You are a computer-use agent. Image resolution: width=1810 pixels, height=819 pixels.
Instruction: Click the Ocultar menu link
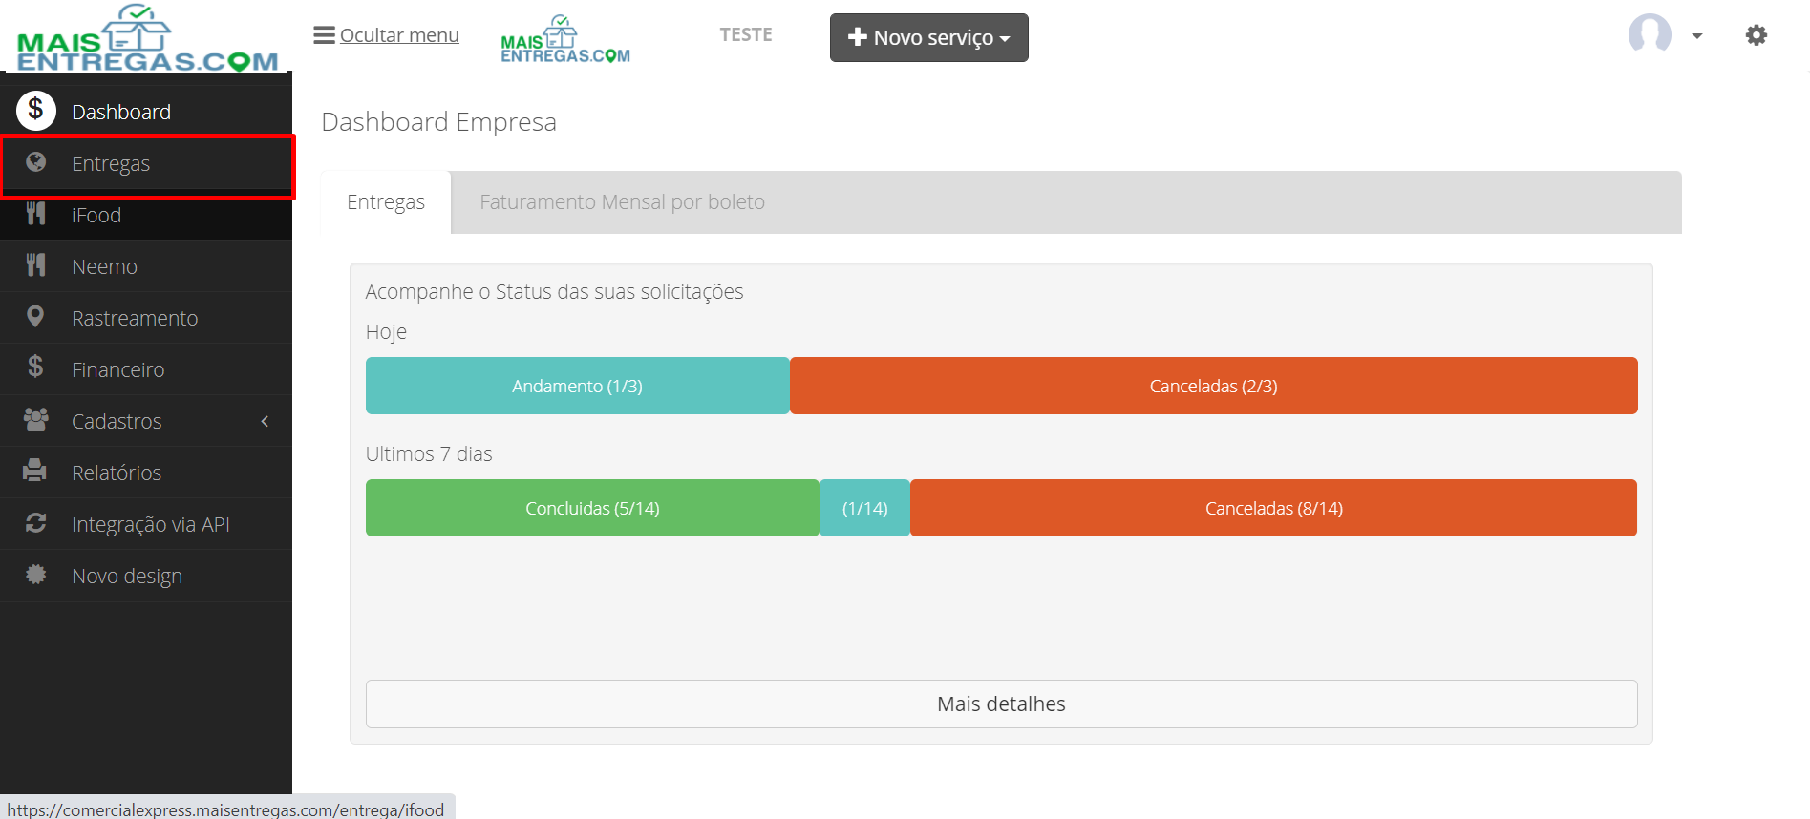(x=399, y=35)
